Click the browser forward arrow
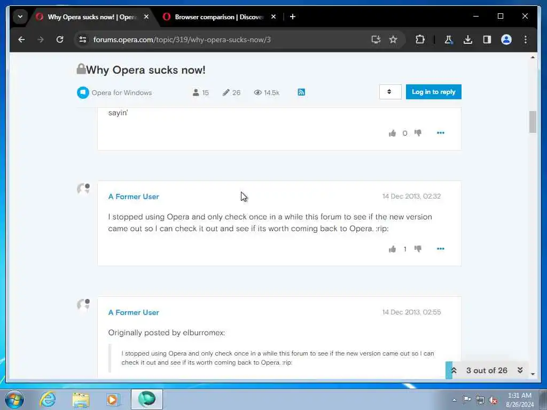The width and height of the screenshot is (547, 410). [x=41, y=40]
